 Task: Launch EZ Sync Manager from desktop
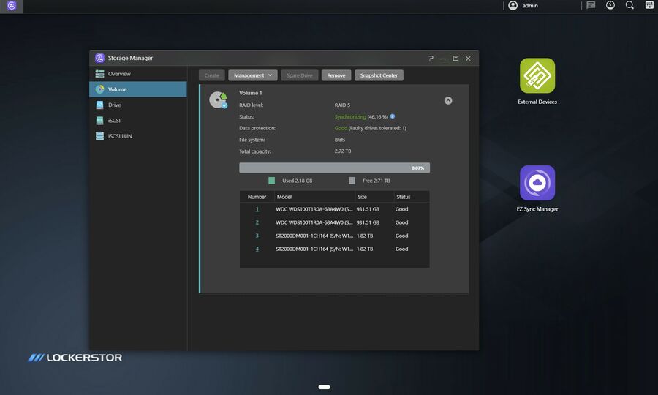coord(537,183)
